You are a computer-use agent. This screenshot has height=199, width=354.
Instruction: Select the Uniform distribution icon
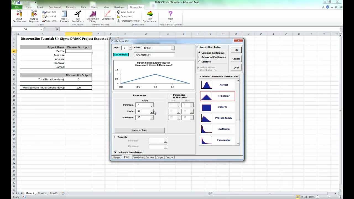207,107
